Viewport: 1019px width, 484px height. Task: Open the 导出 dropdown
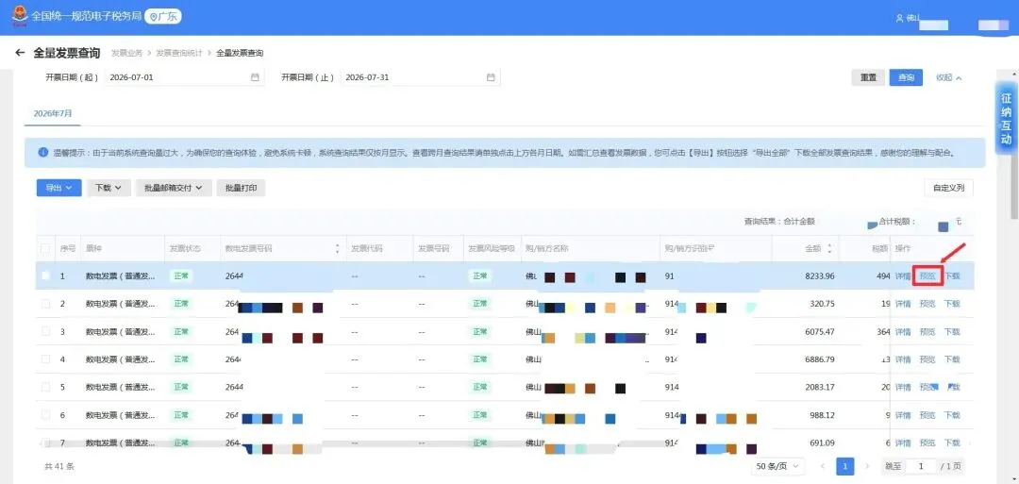[x=58, y=188]
